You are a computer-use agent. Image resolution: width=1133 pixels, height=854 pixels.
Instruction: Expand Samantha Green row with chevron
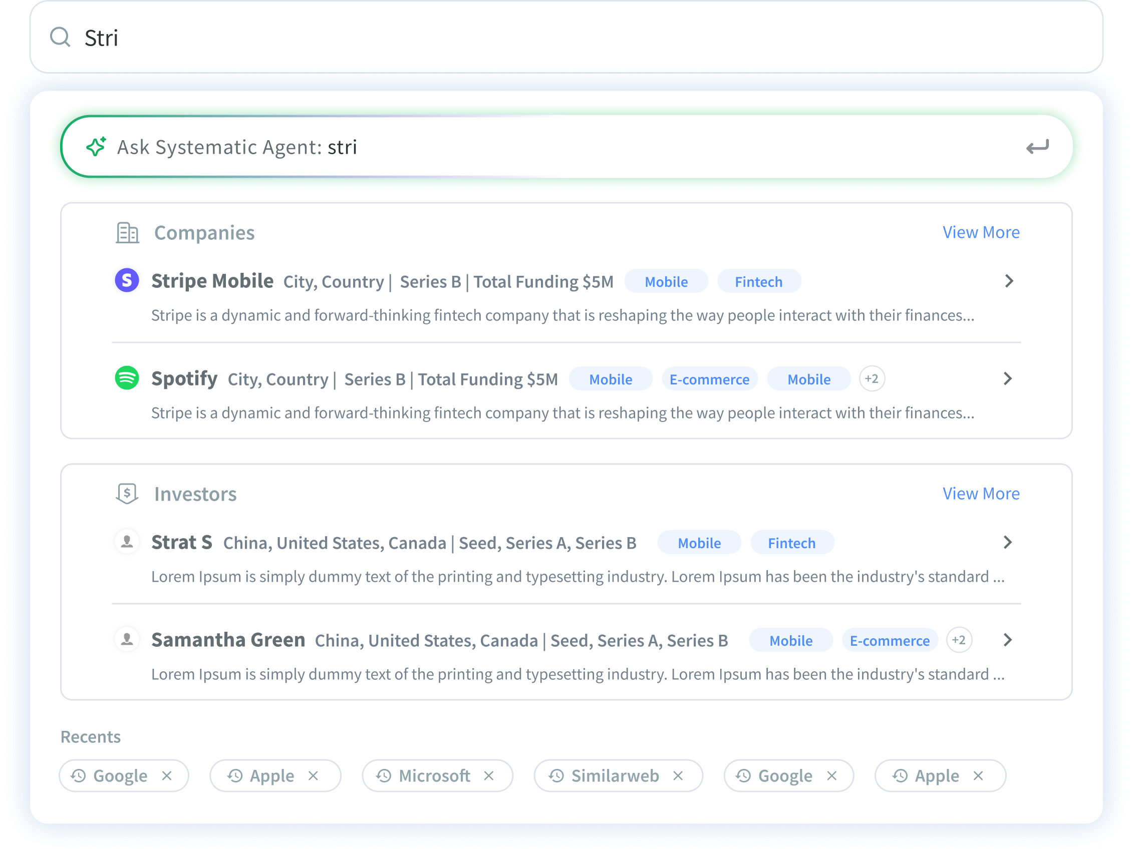click(1007, 640)
